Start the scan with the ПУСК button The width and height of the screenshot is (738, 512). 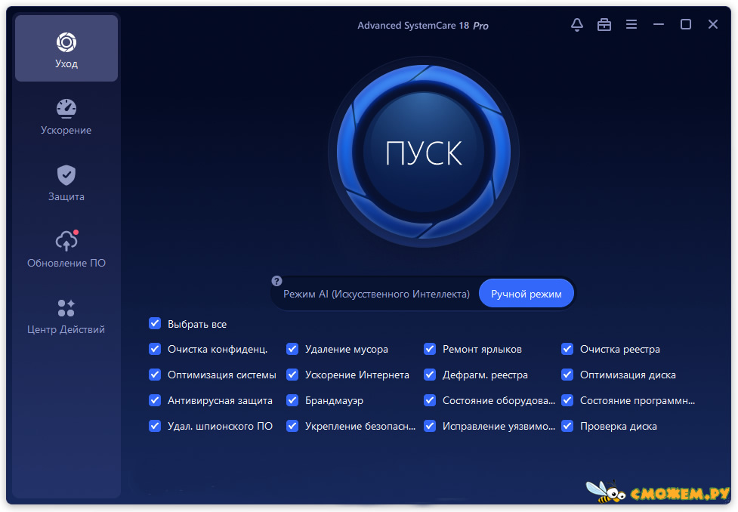(424, 152)
